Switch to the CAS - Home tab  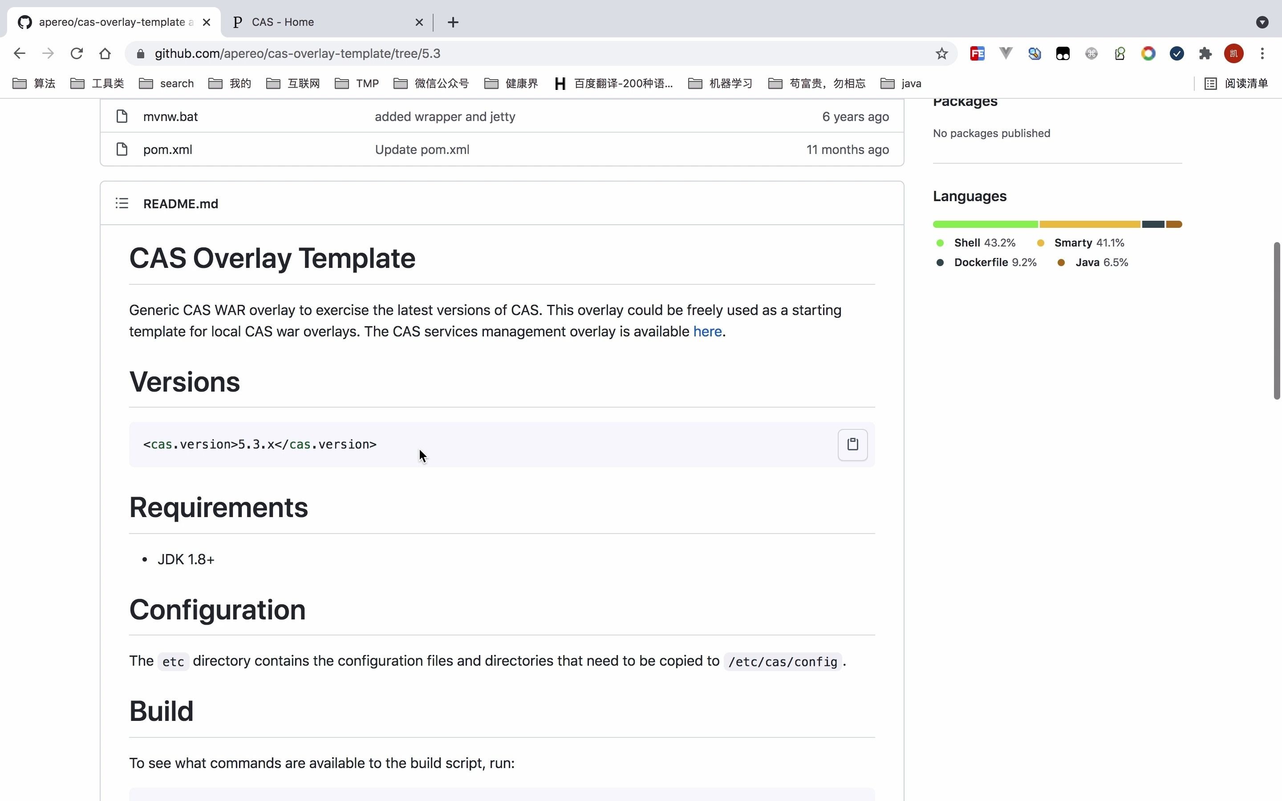325,22
